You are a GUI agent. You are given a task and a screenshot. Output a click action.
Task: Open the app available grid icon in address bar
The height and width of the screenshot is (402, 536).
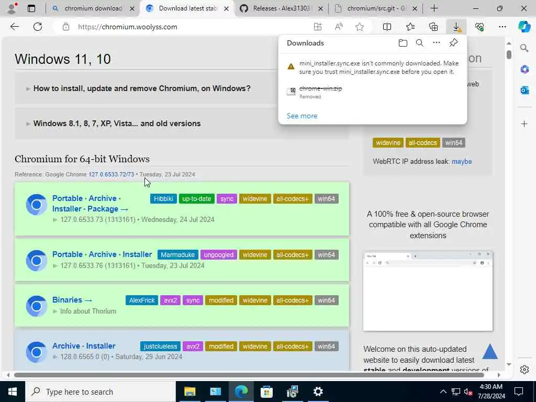318,27
